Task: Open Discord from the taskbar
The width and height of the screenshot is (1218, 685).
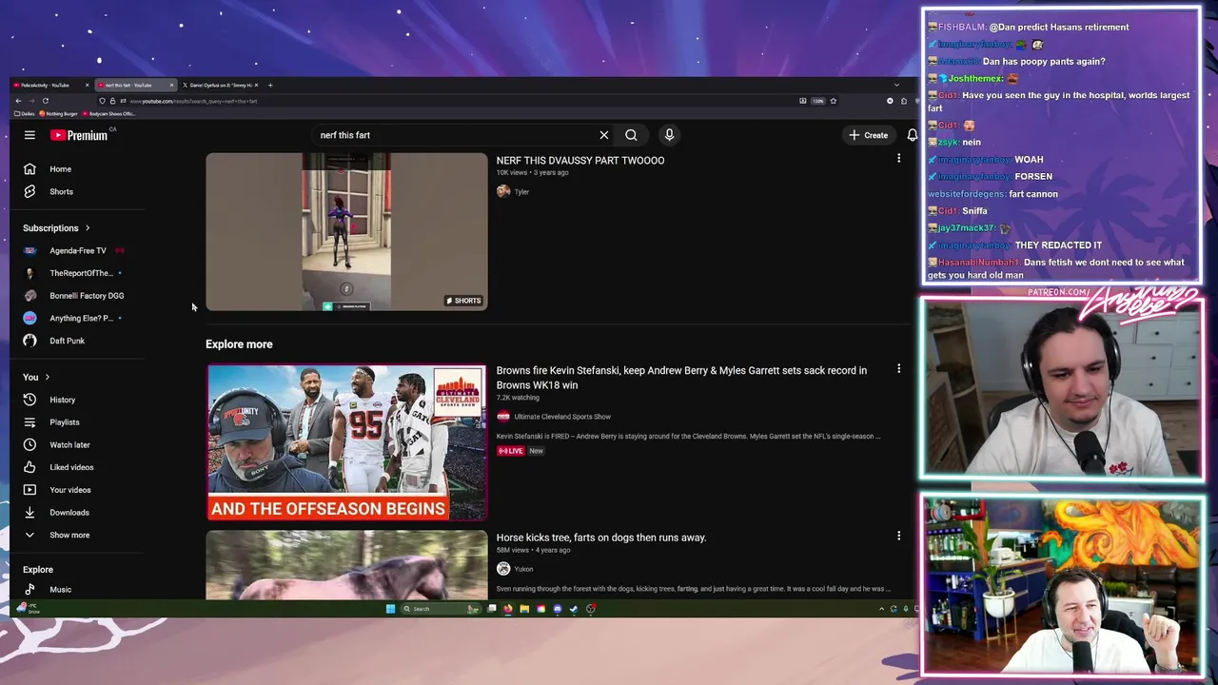Action: pos(558,609)
